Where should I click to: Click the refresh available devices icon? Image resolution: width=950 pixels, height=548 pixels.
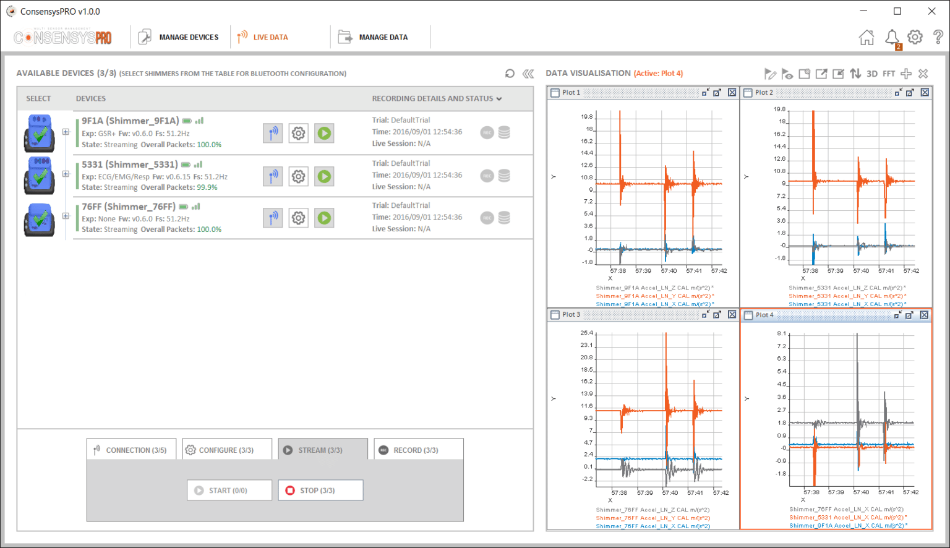[510, 74]
